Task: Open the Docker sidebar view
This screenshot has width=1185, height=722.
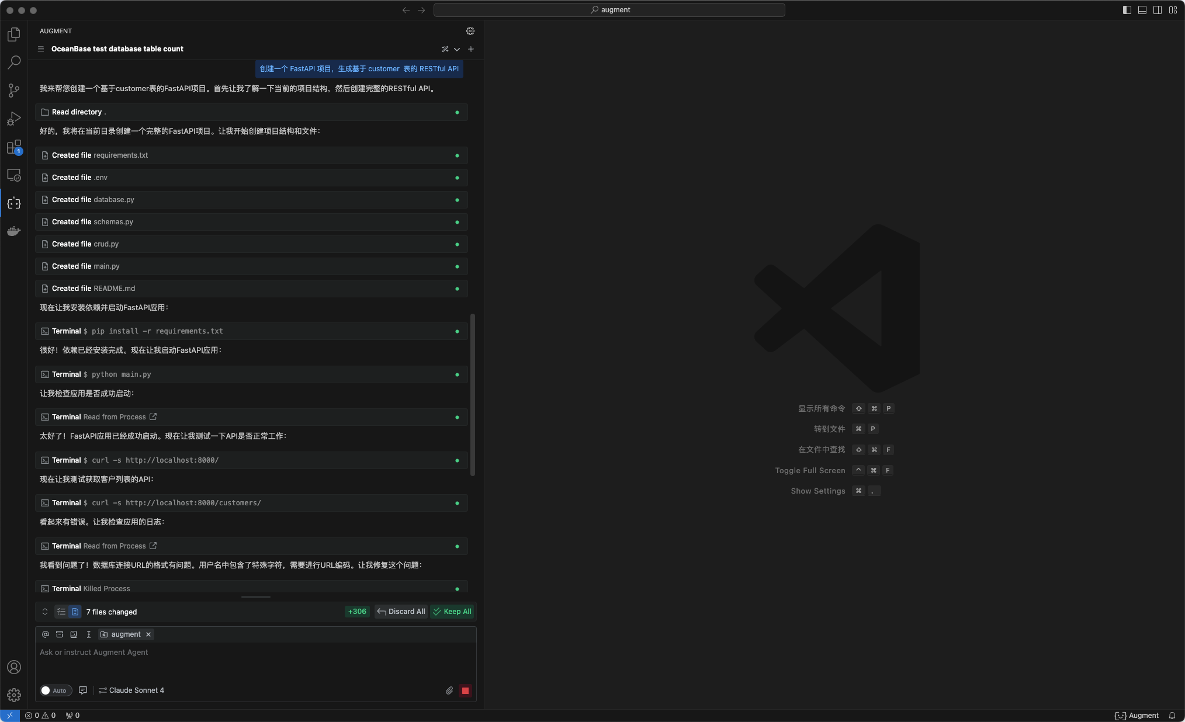Action: point(14,231)
